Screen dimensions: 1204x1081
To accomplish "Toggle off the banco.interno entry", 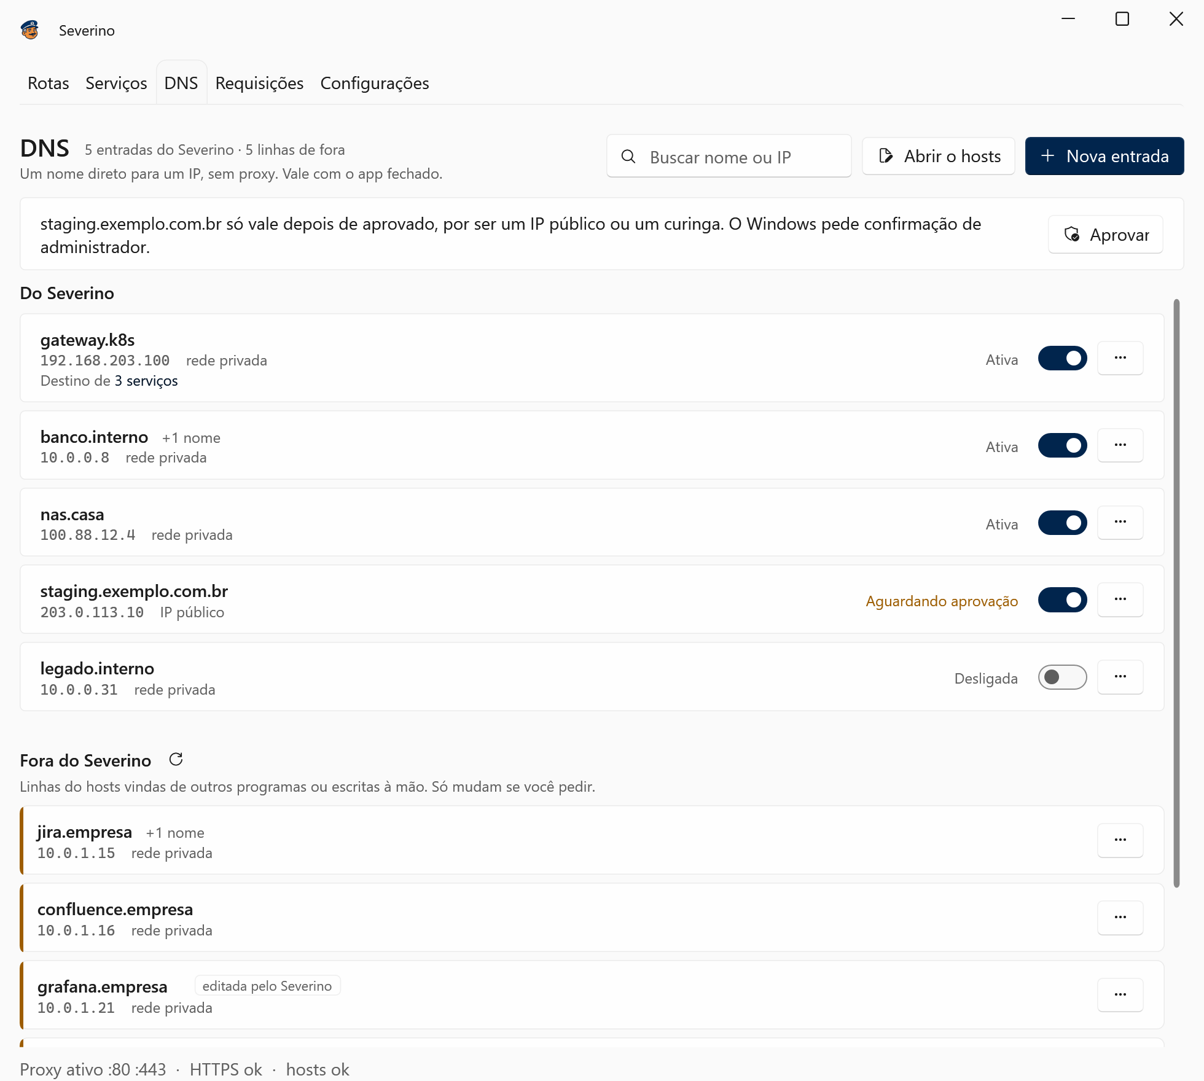I will click(x=1062, y=445).
